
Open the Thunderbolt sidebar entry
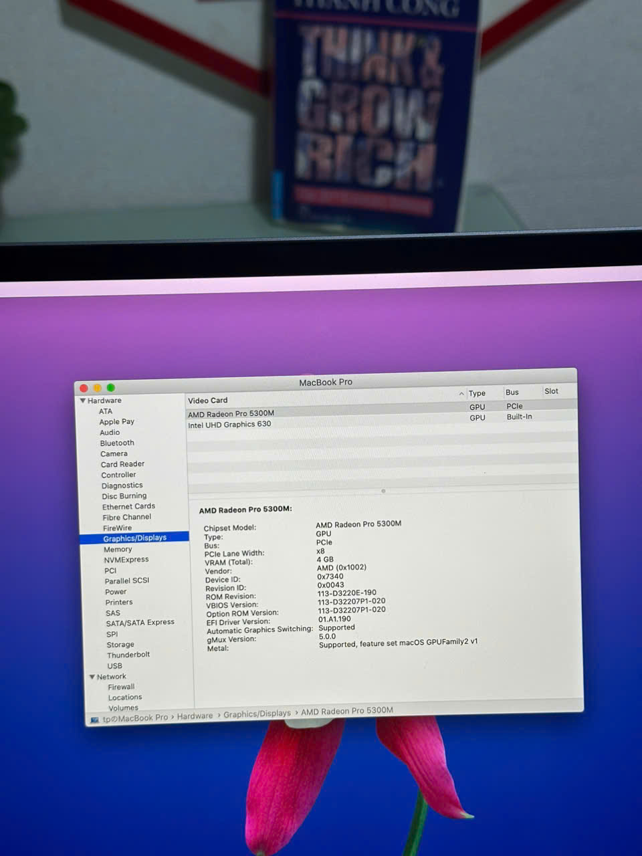tap(128, 655)
